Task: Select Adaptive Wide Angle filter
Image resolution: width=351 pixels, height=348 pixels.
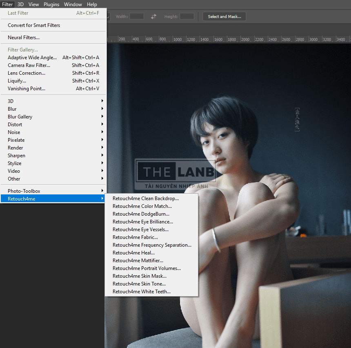Action: pos(53,58)
